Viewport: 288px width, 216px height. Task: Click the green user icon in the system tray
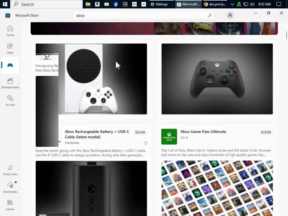click(x=239, y=4)
